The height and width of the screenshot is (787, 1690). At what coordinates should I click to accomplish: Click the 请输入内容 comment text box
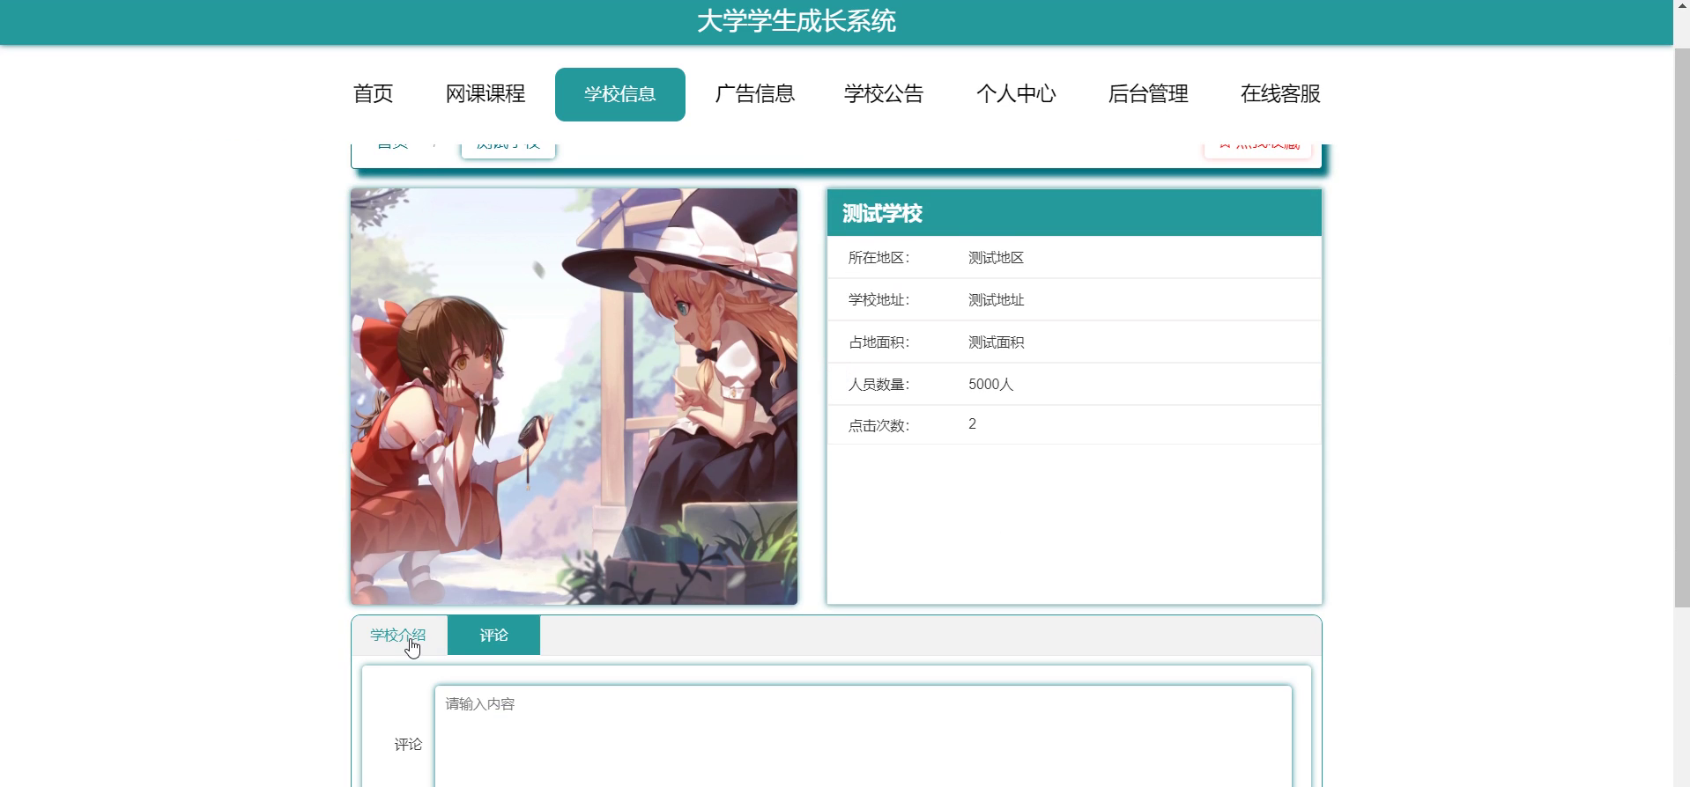(x=863, y=736)
